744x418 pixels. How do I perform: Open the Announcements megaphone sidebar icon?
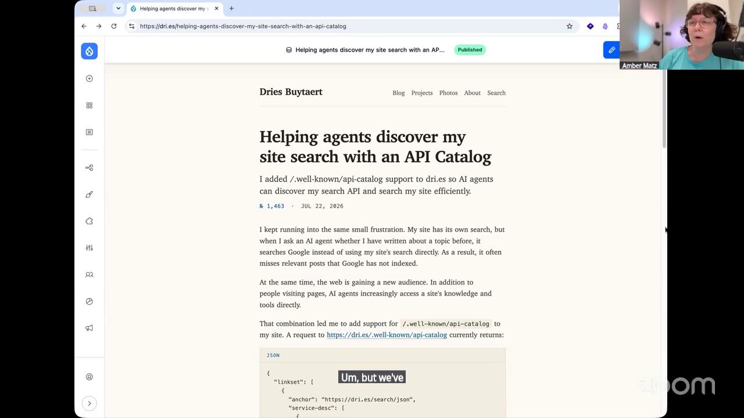point(89,328)
